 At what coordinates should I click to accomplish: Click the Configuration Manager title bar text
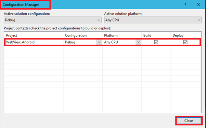(21, 4)
